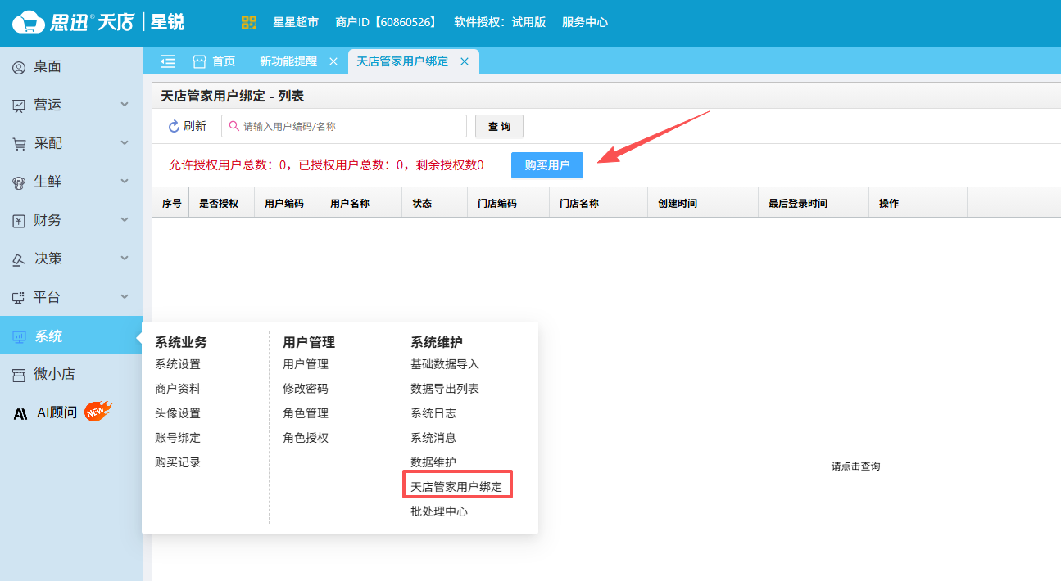Close the 新功能提醒 tab
Viewport: 1061px width, 581px height.
point(333,61)
